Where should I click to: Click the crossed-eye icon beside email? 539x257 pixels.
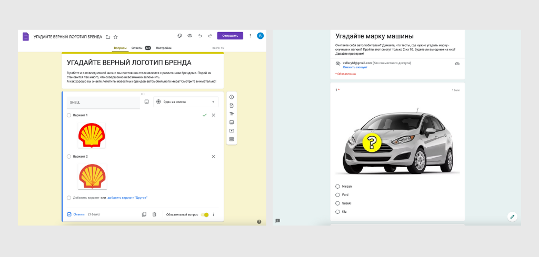338,64
